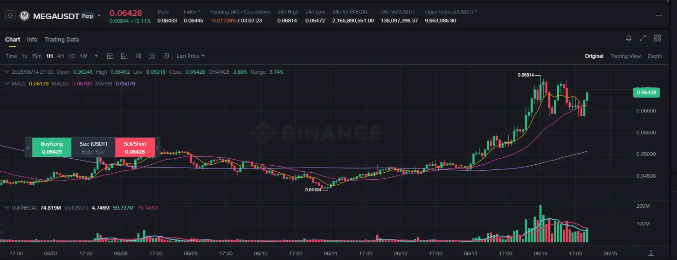
Task: Click the 0.04194 low price marker
Action: (313, 190)
